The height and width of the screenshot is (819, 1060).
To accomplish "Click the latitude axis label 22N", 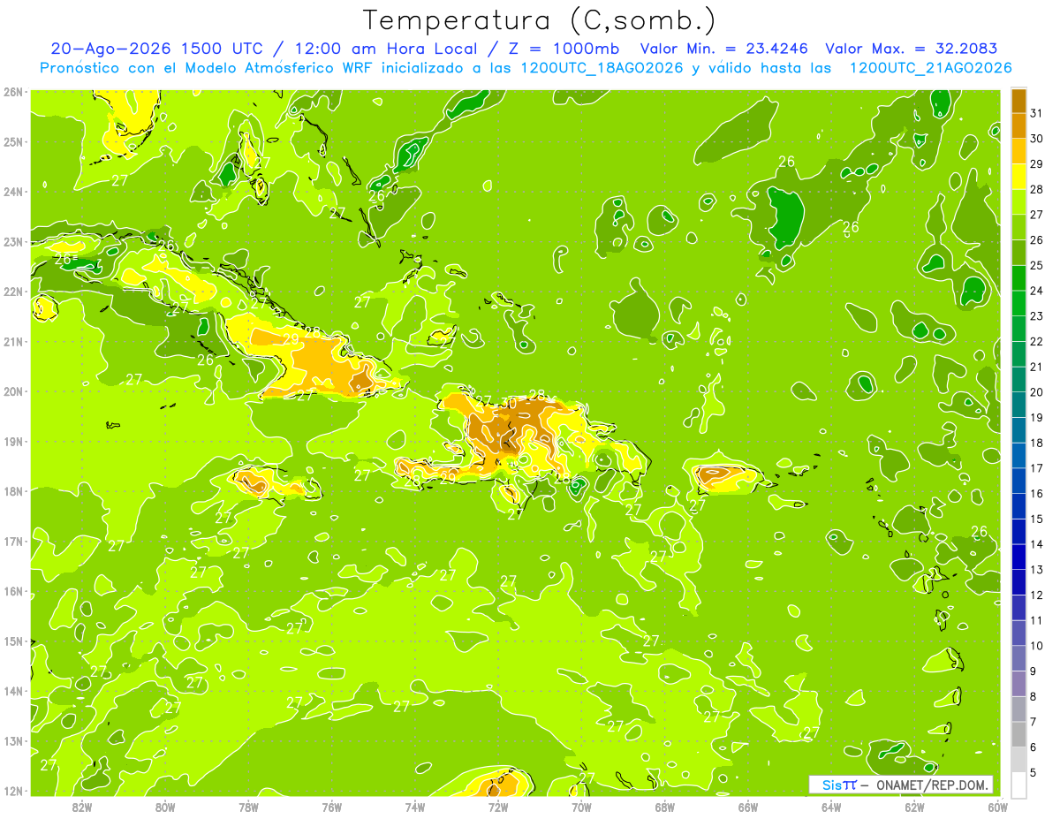I will click(x=14, y=292).
